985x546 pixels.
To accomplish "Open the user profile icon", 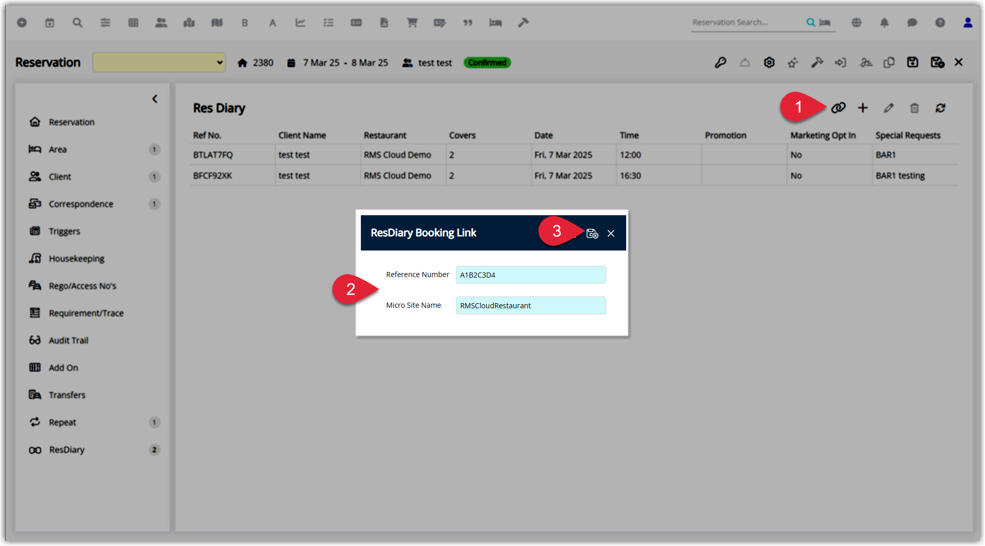I will (x=968, y=22).
